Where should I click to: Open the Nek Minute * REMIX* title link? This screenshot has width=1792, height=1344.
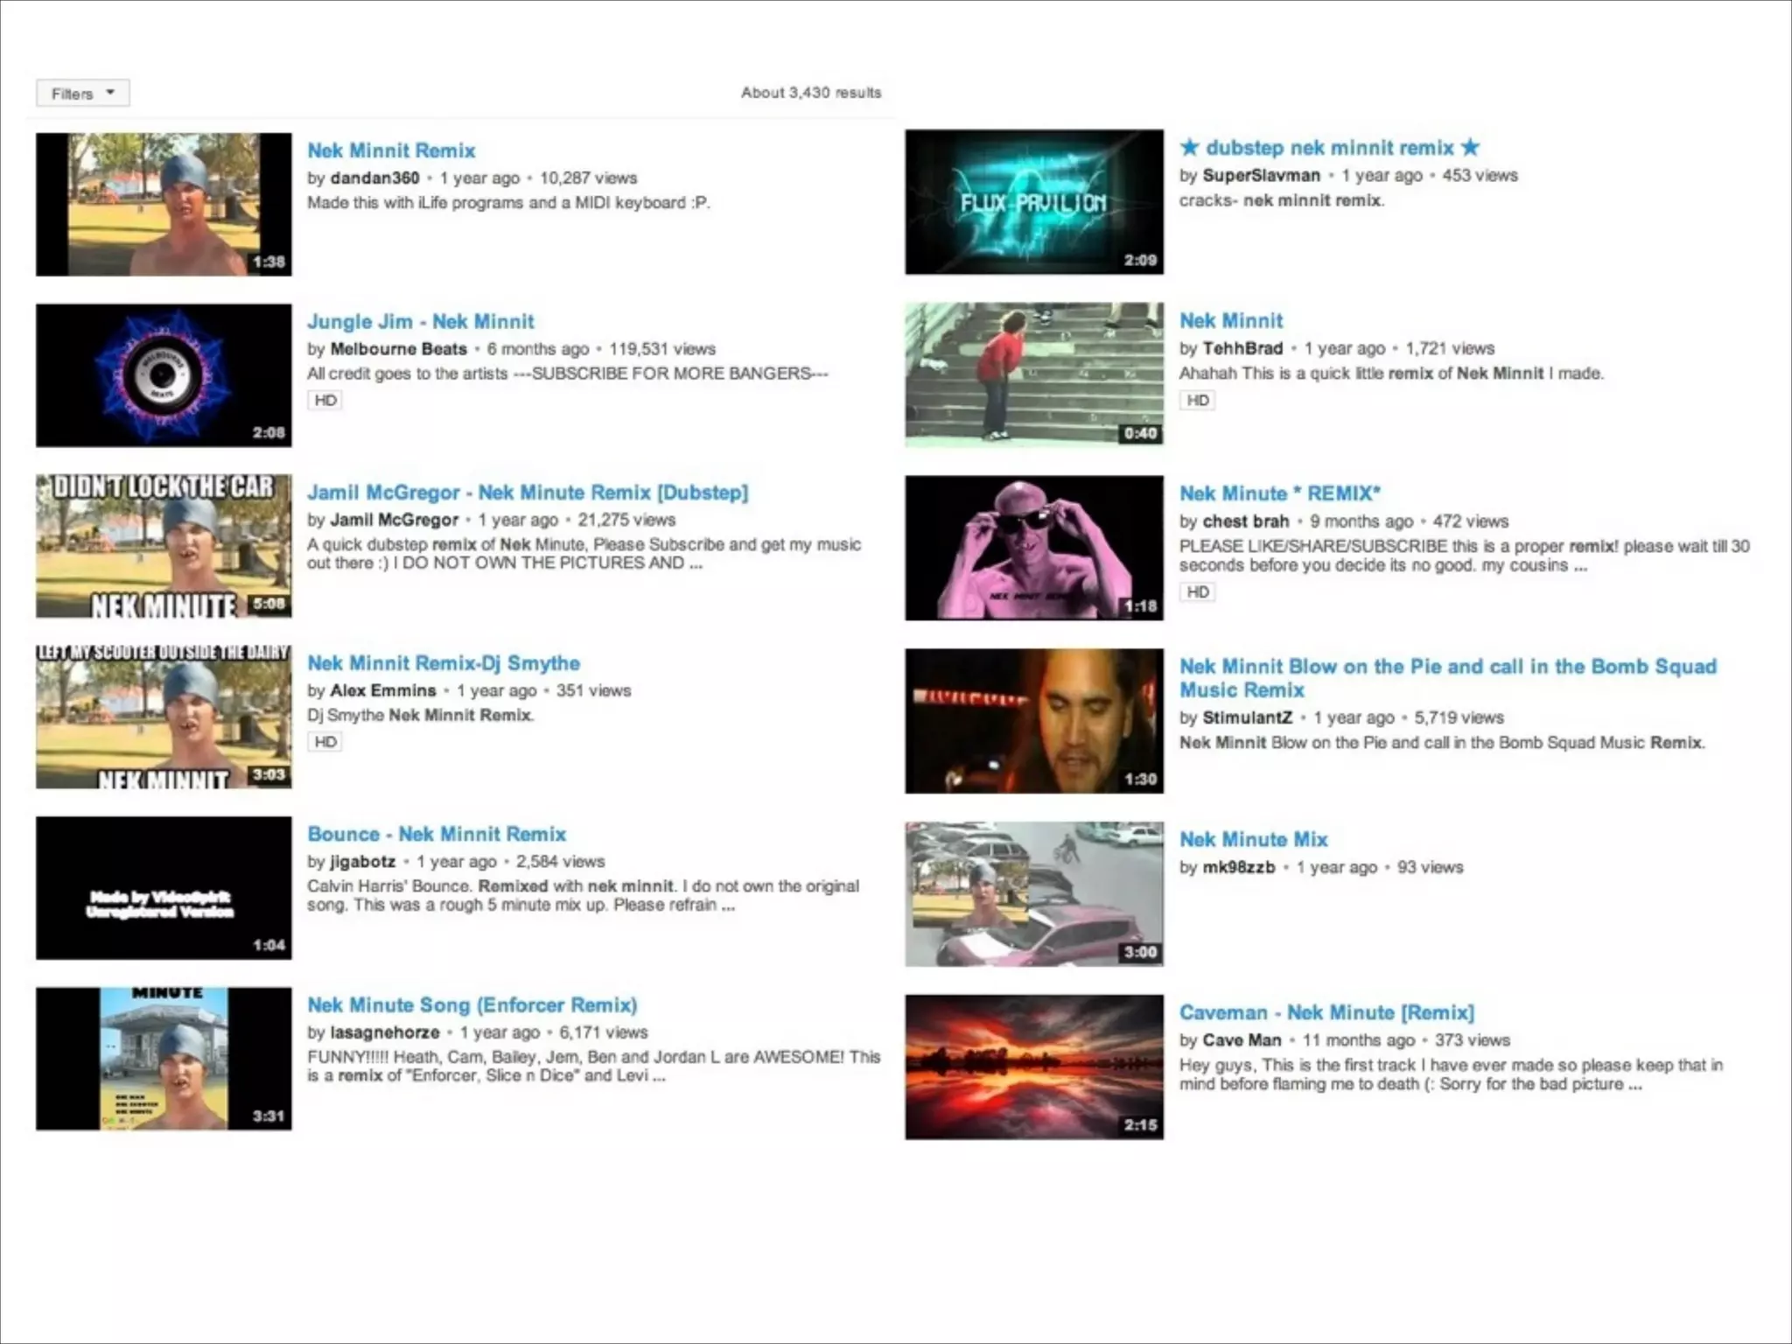pyautogui.click(x=1279, y=493)
